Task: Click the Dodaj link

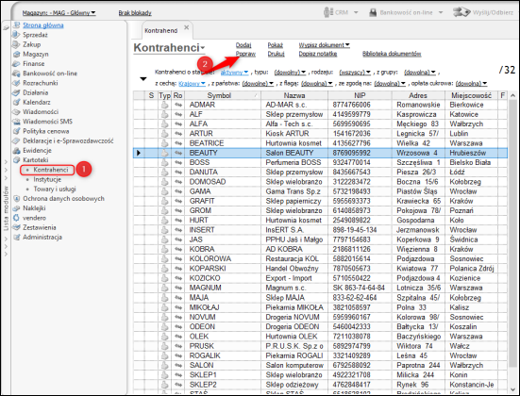Action: tap(243, 45)
